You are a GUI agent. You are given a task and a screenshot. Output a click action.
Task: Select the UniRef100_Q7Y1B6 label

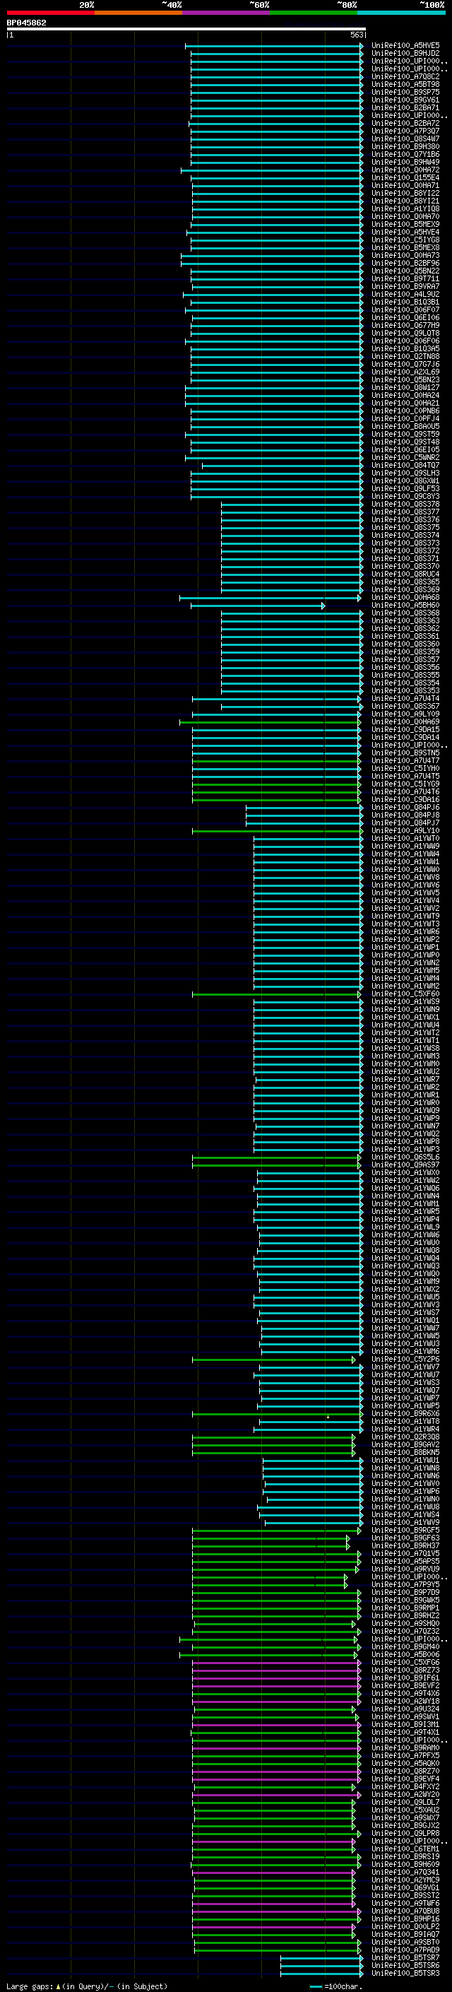pyautogui.click(x=405, y=155)
